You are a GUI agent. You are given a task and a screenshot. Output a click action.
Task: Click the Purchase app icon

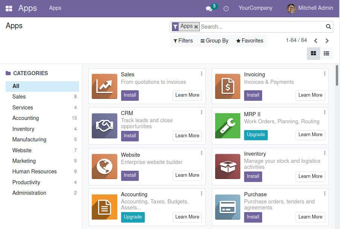click(228, 207)
